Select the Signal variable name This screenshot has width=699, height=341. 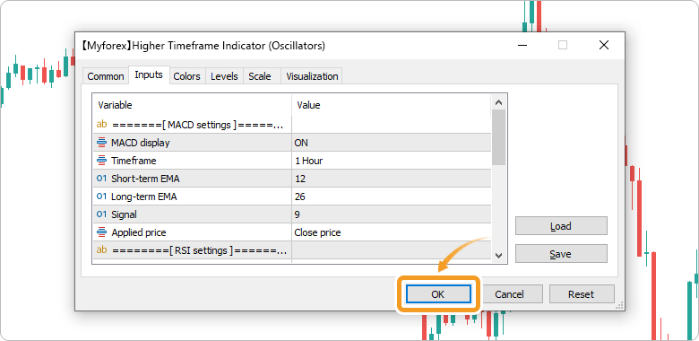[124, 214]
